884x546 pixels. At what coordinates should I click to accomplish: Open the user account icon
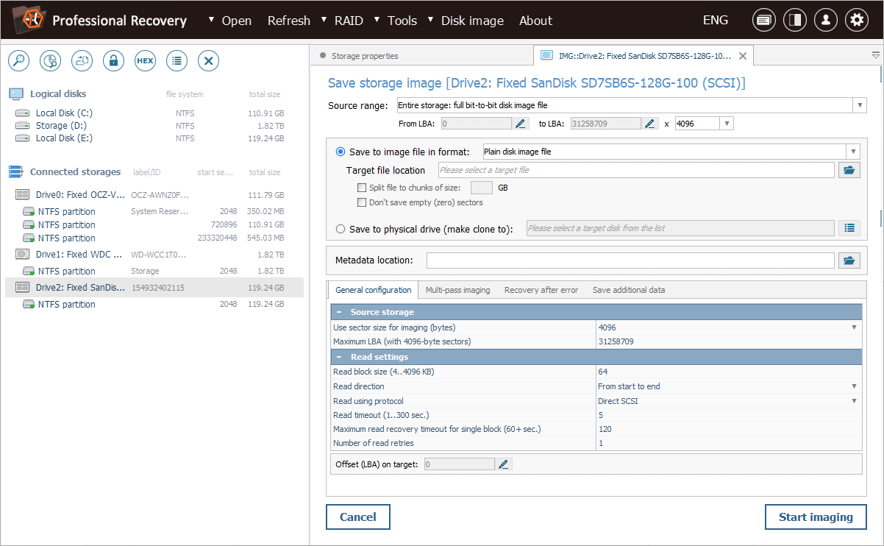(826, 21)
